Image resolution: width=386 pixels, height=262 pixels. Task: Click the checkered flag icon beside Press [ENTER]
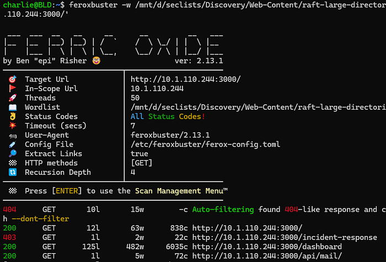point(13,191)
